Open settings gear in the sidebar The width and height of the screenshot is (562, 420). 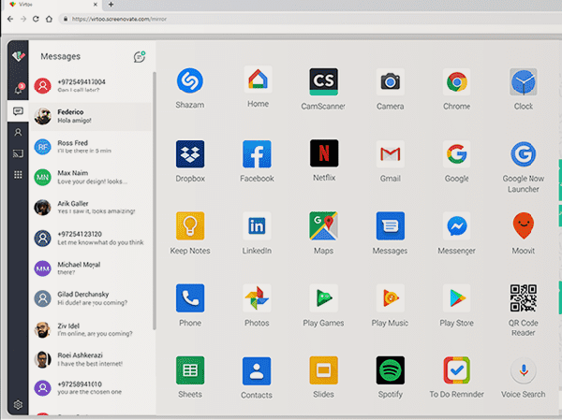(17, 405)
